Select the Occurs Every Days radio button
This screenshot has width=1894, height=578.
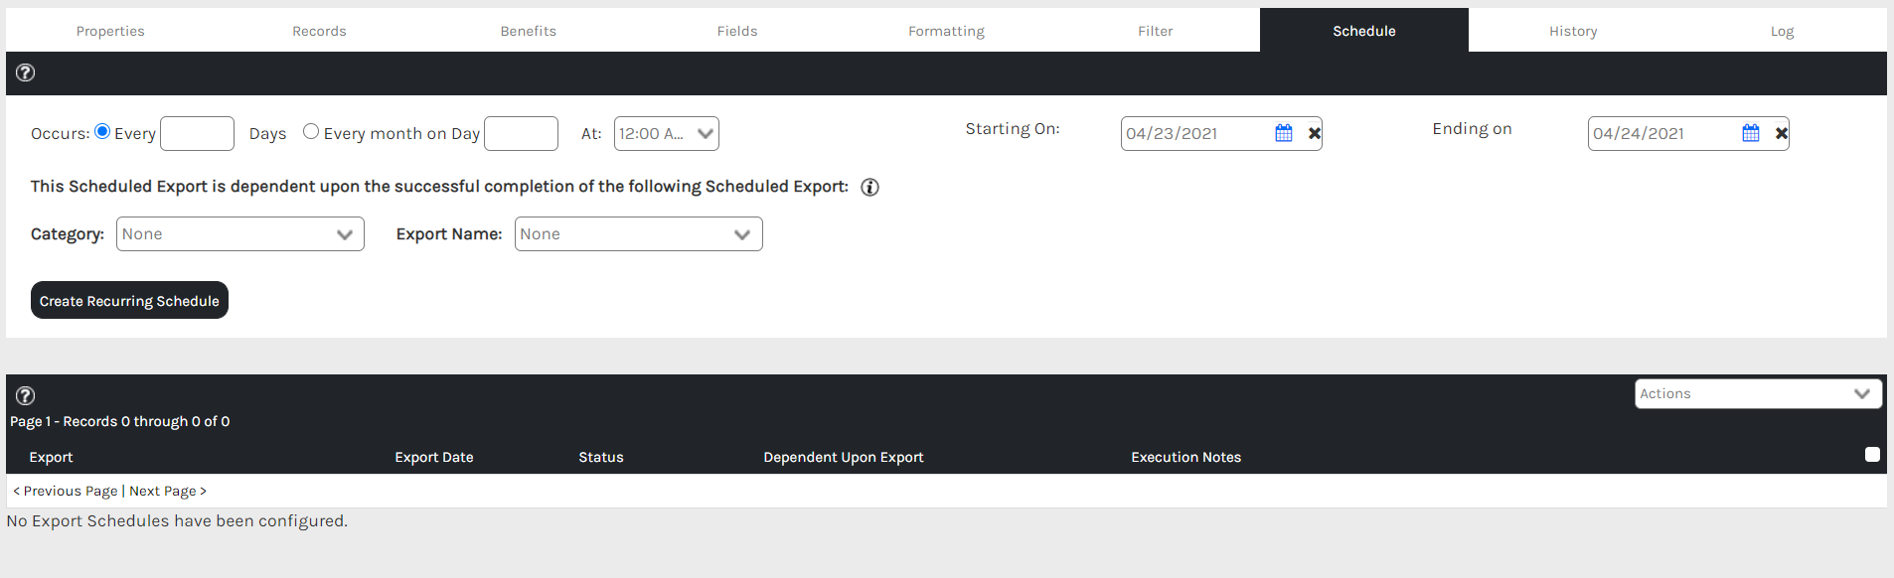pyautogui.click(x=102, y=131)
